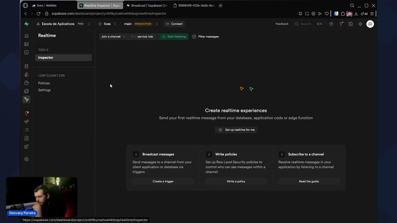Expand the lives project switcher chevrons
The image size is (397, 223).
click(115, 24)
